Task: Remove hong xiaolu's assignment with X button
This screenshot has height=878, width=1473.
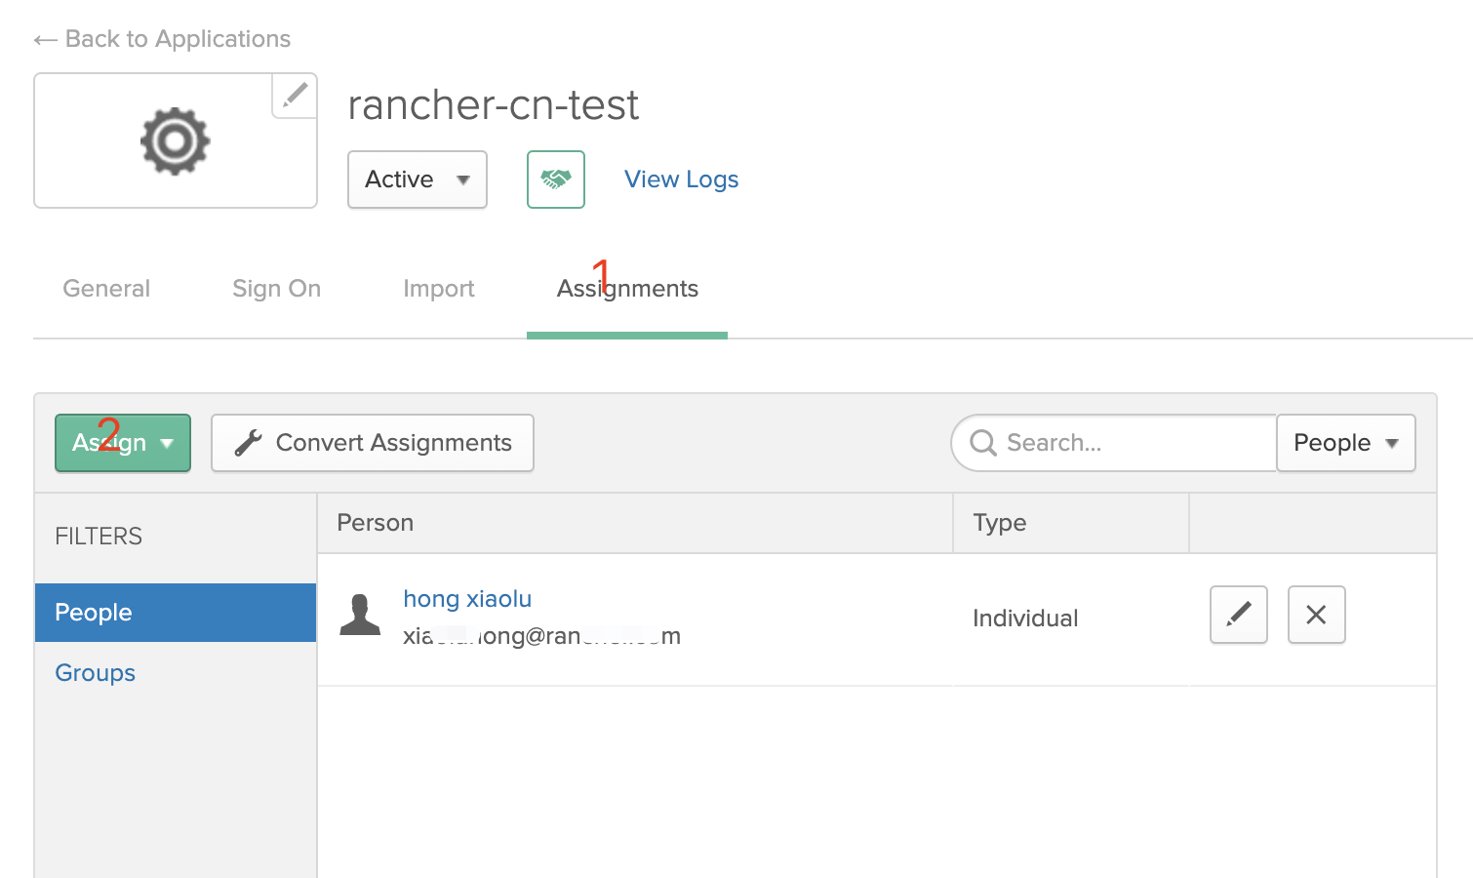Action: point(1316,615)
